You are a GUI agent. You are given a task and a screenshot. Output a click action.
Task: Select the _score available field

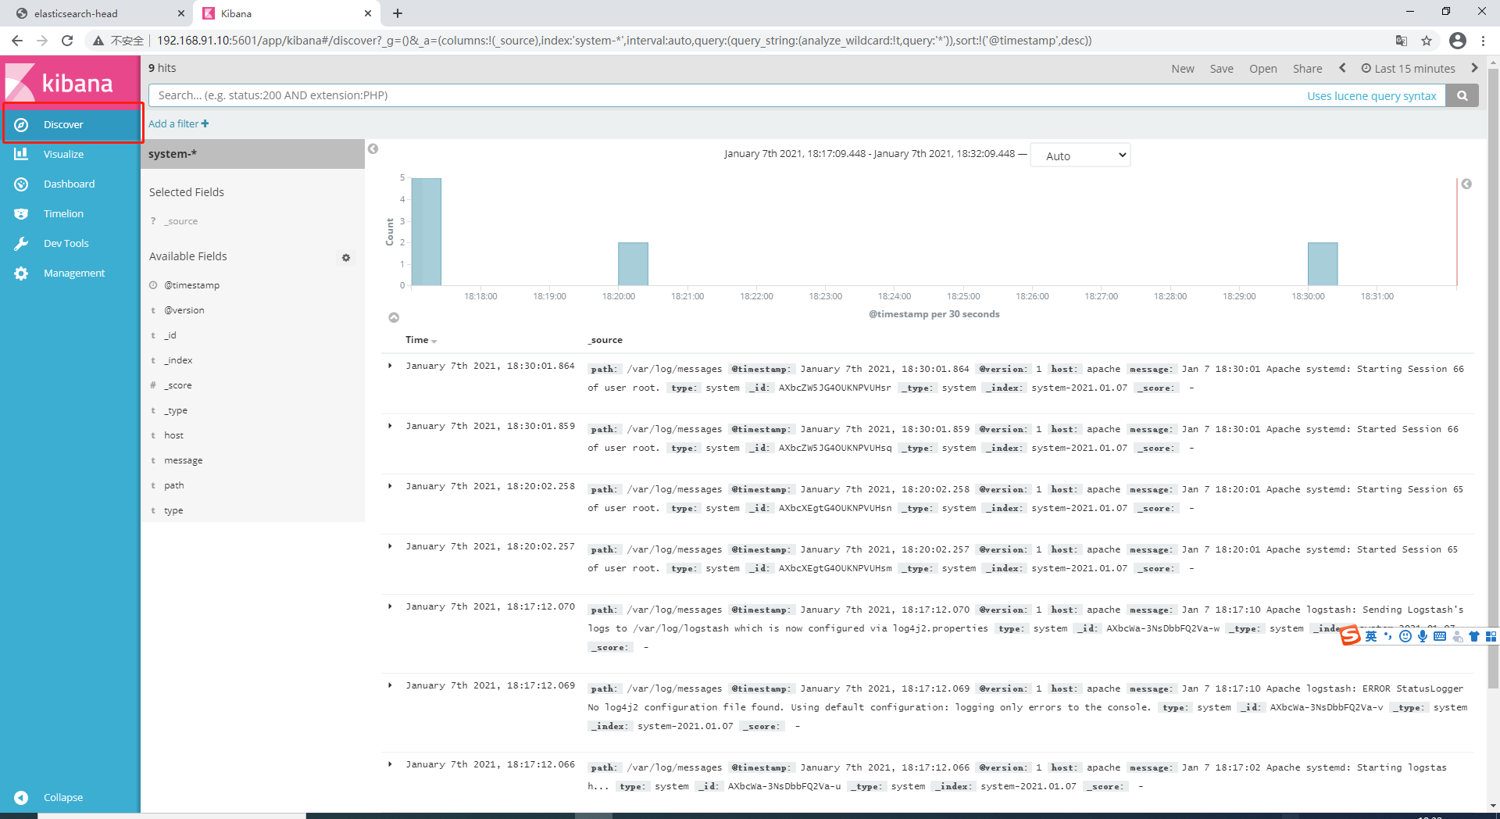(178, 385)
